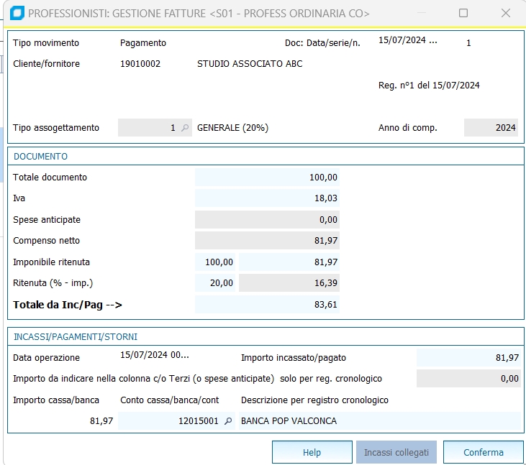Image resolution: width=526 pixels, height=465 pixels.
Task: Click the Ritenuta percentage field 20,00
Action: 216,283
